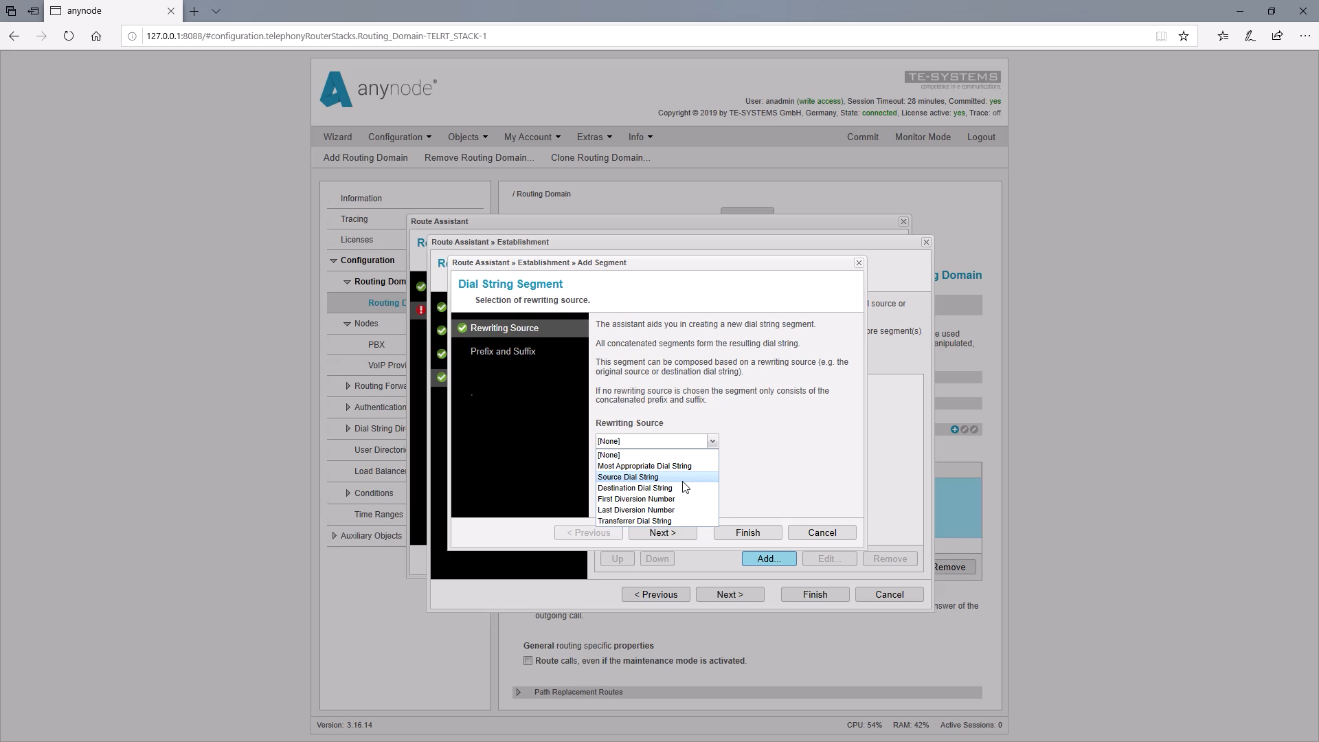Select Information in left sidebar
The image size is (1319, 742).
point(361,199)
